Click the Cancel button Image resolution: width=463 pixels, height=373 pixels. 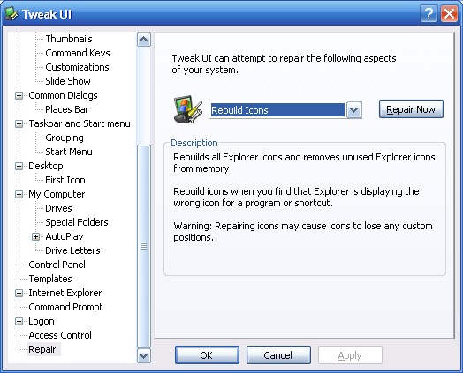[278, 355]
